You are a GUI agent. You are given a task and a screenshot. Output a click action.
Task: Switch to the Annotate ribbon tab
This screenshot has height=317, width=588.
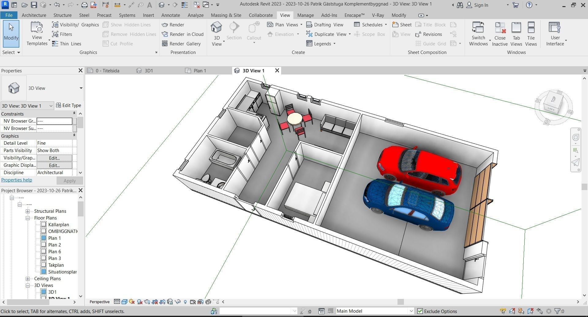(x=171, y=15)
